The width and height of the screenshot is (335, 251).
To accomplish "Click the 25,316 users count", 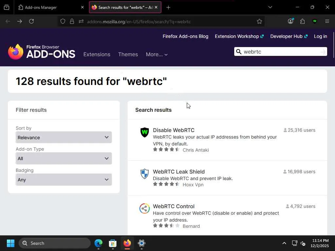I will [299, 130].
